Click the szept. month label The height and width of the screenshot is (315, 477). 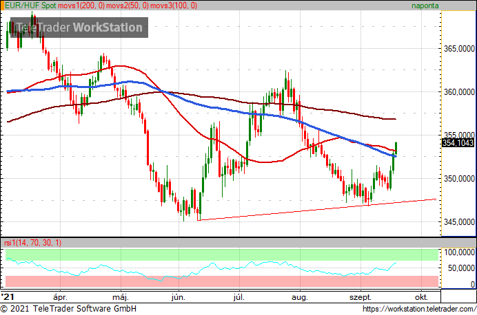[361, 297]
